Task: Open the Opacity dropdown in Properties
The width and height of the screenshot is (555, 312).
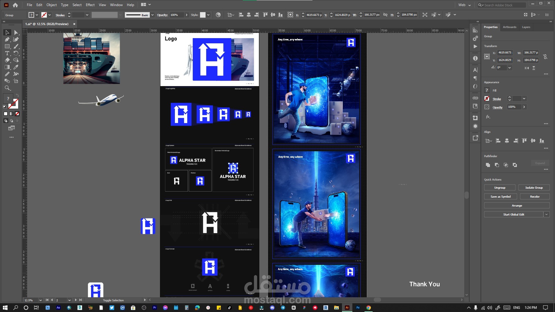Action: pyautogui.click(x=524, y=107)
